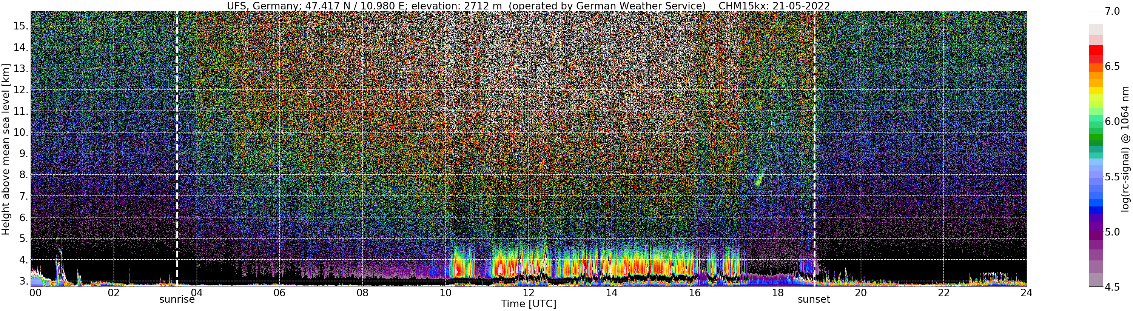Click the time axis tick label 04
1133x311 pixels.
coord(197,293)
